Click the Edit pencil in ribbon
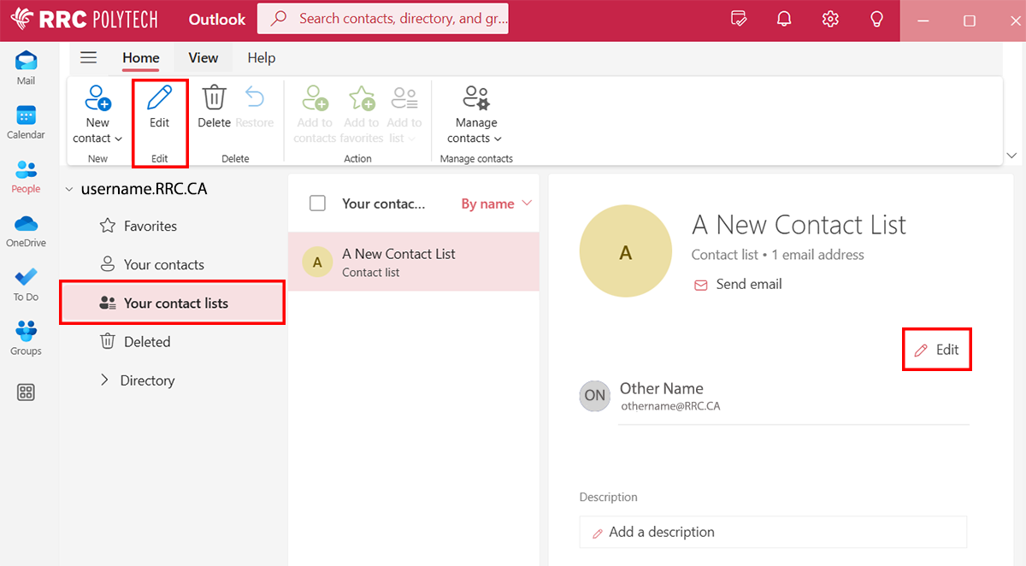The image size is (1026, 566). click(160, 106)
